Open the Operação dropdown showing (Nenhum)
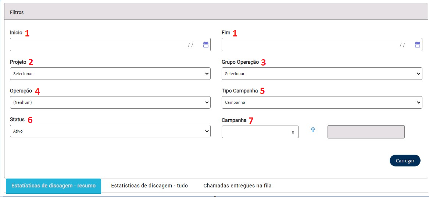 (x=110, y=102)
